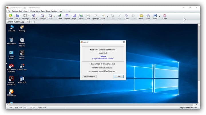Image resolution: width=206 pixels, height=115 pixels.
Task: Click the 'Zoom: 100%' status text
Action: pos(42,108)
